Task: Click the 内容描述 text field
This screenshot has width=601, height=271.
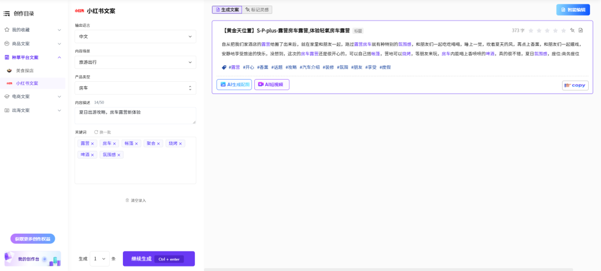Action: [135, 115]
